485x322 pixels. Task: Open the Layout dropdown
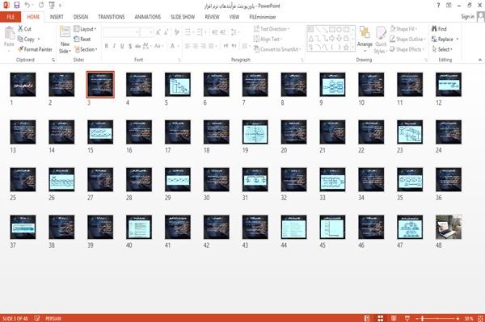[85, 29]
